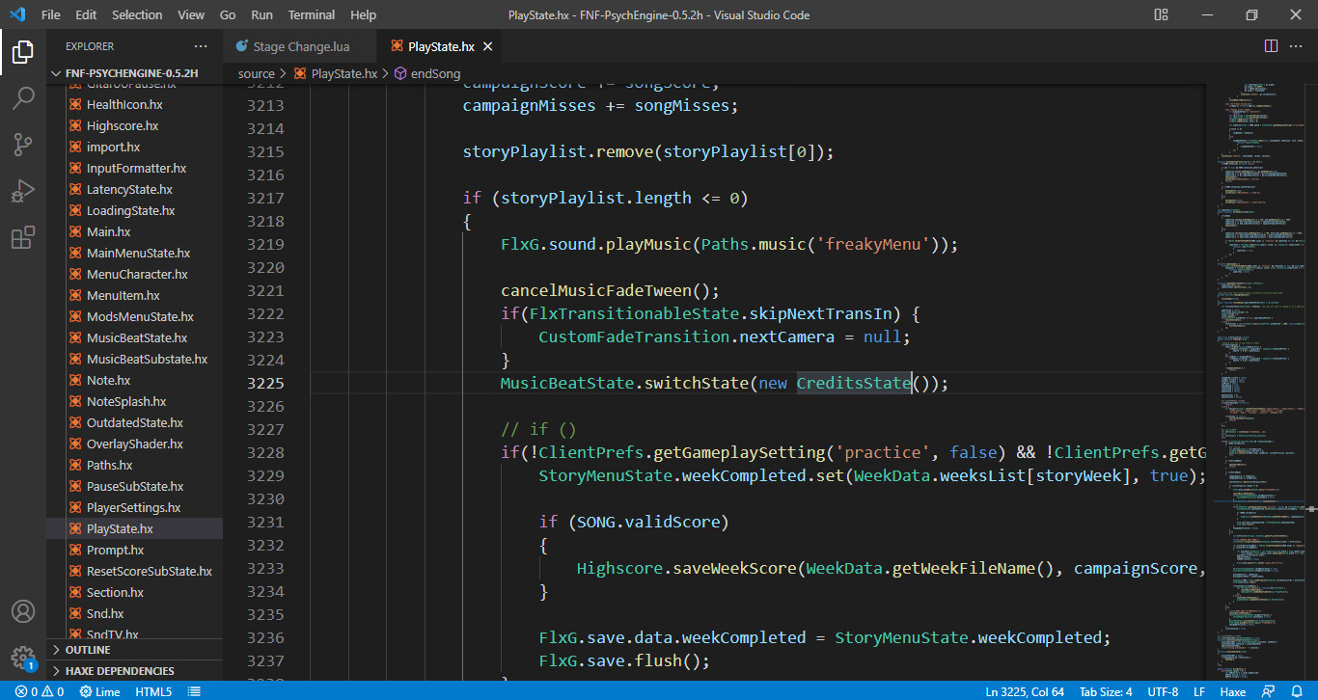Open the Accounts icon in activity bar
The height and width of the screenshot is (700, 1318).
23,611
